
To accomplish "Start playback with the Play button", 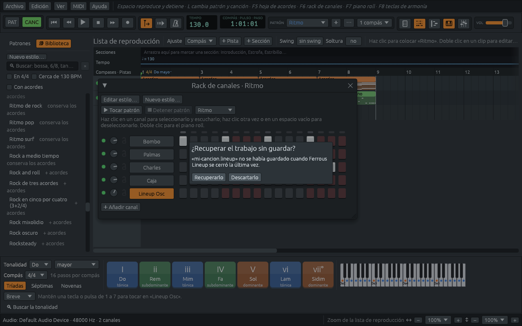I will point(83,23).
